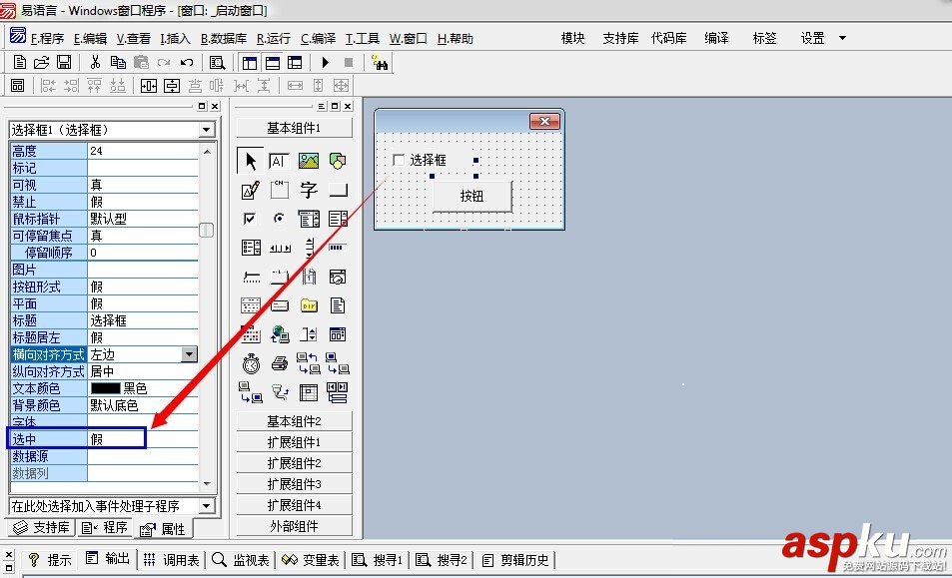Image resolution: width=952 pixels, height=578 pixels.
Task: Click the magnifier-over-document icon in the toolbar
Action: (217, 63)
